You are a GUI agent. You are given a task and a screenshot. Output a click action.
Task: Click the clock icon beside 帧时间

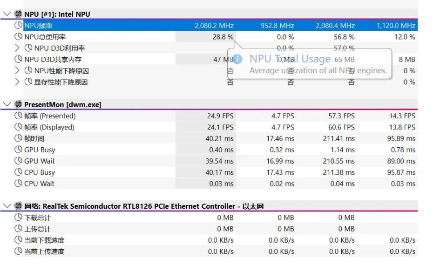[19, 138]
